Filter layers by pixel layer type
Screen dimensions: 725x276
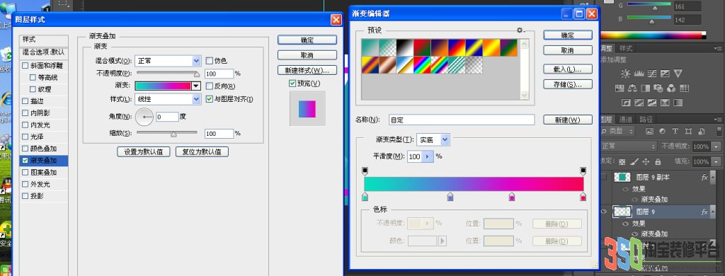(x=650, y=132)
